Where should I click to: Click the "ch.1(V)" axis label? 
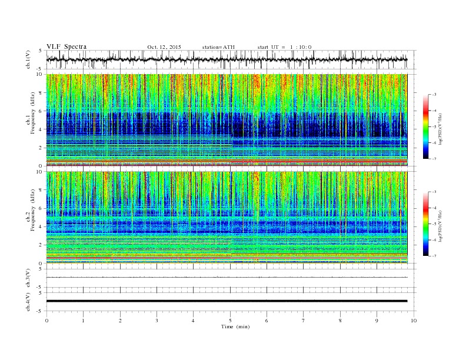coord(28,59)
